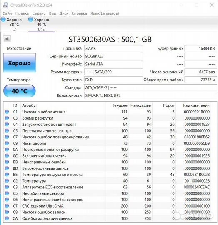Click status icon of attribute BE
Screen dimensions: 218x225
[x=7, y=175]
